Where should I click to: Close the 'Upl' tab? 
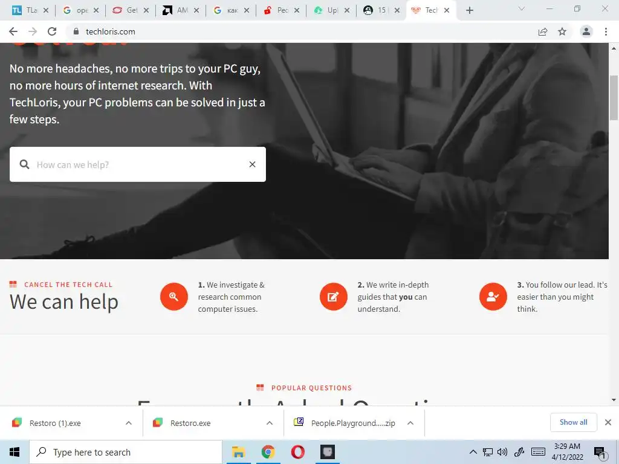coord(346,10)
